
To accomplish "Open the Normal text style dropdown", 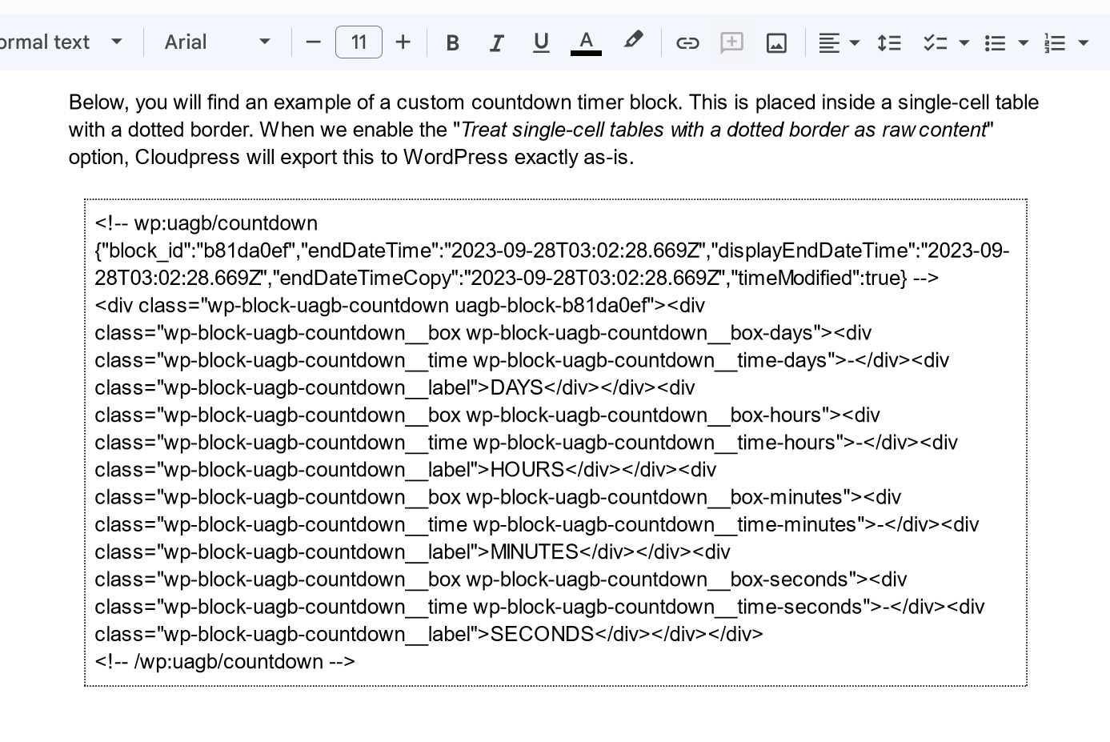I will 62,42.
